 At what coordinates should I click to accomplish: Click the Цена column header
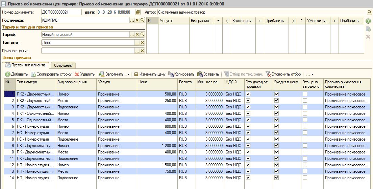[x=157, y=84]
